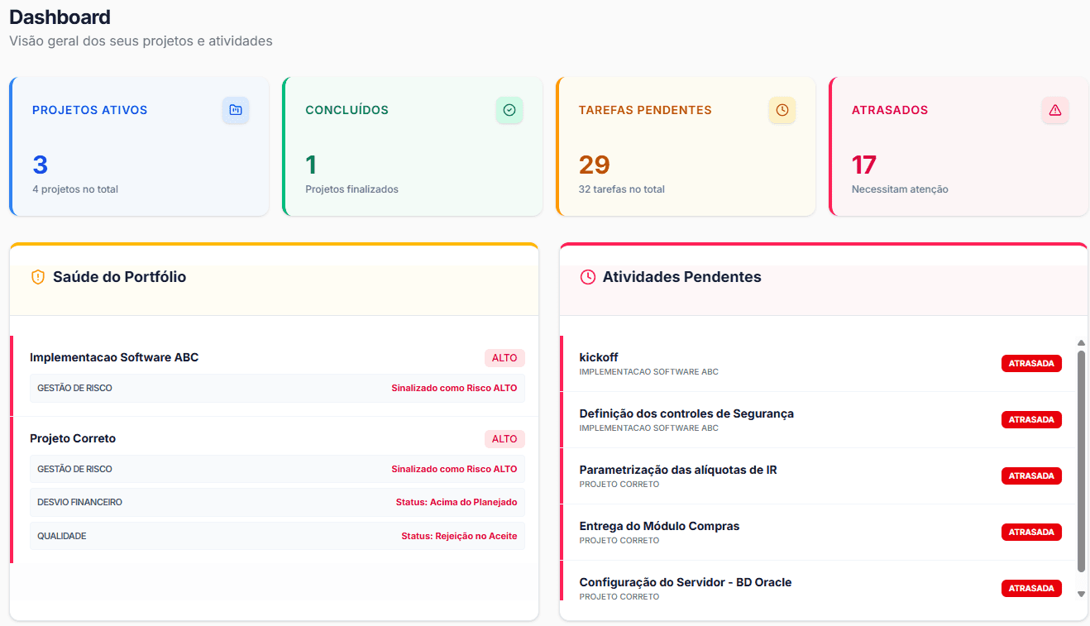Click the Concluídos check-circle icon
This screenshot has height=626, width=1090.
509,110
